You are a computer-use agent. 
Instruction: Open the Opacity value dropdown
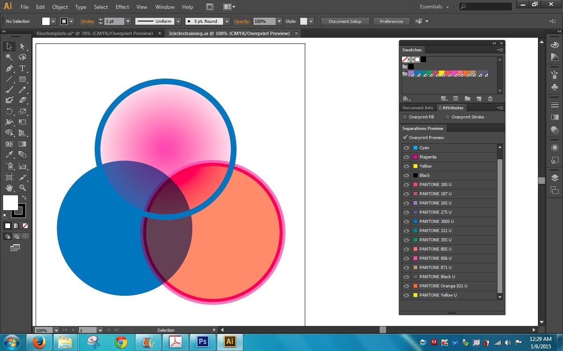(279, 21)
